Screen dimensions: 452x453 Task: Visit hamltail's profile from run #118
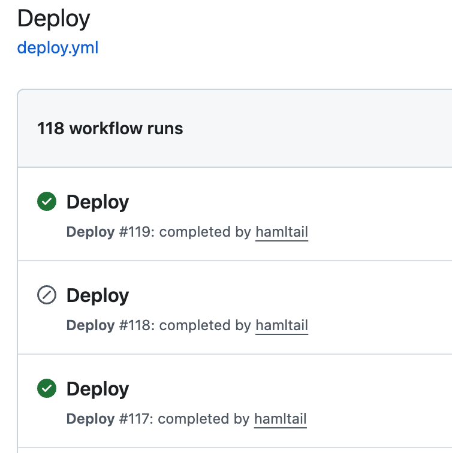click(x=282, y=325)
